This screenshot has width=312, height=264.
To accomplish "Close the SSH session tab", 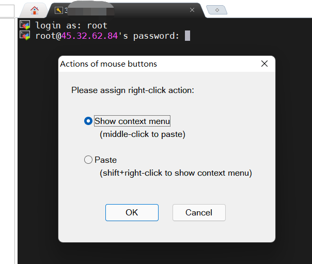I will tap(192, 10).
